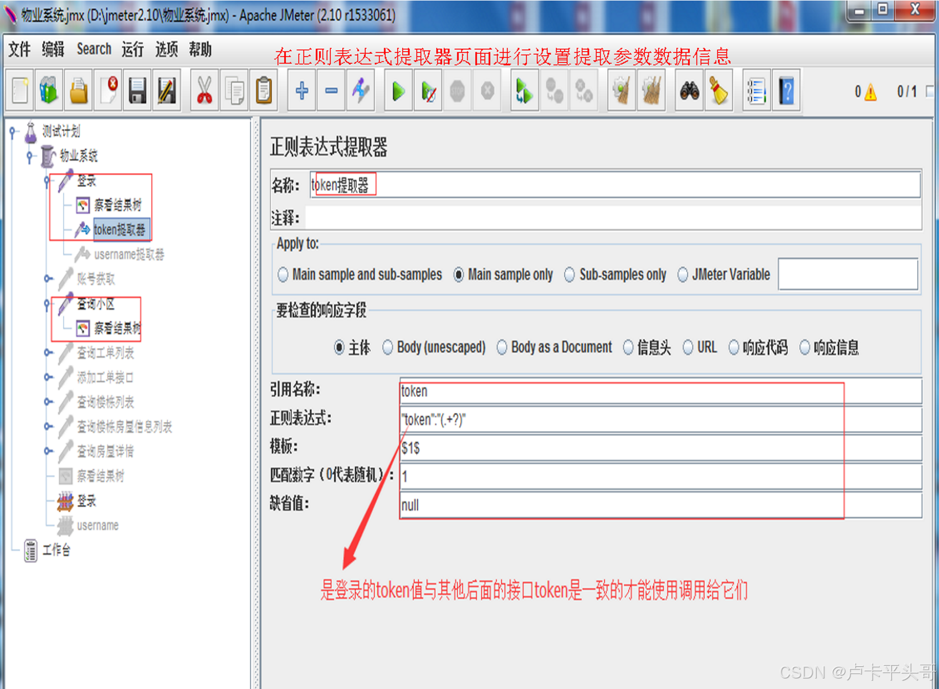The image size is (939, 689).
Task: Select Main sample only radio
Action: tap(459, 274)
